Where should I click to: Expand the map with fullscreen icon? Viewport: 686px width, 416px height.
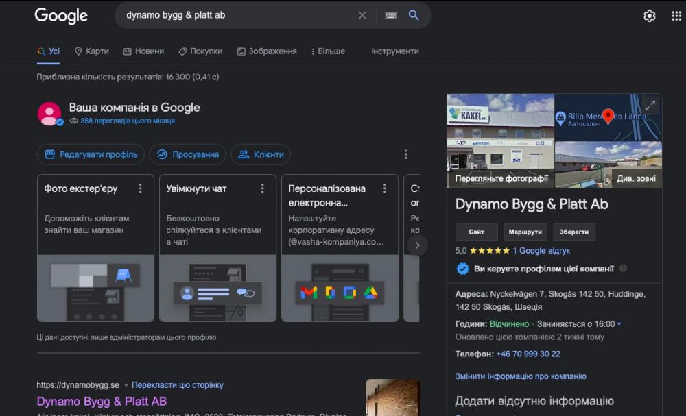pyautogui.click(x=650, y=105)
